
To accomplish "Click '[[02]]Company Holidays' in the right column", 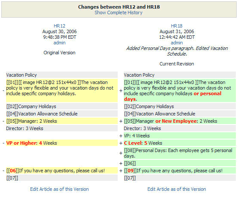I will 180,106.
